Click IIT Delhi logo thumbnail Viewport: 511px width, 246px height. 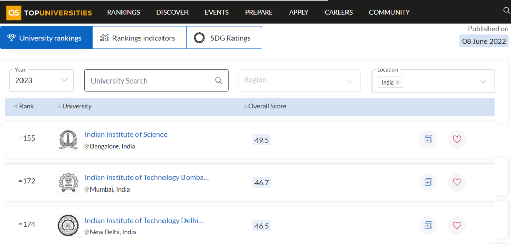[68, 225]
